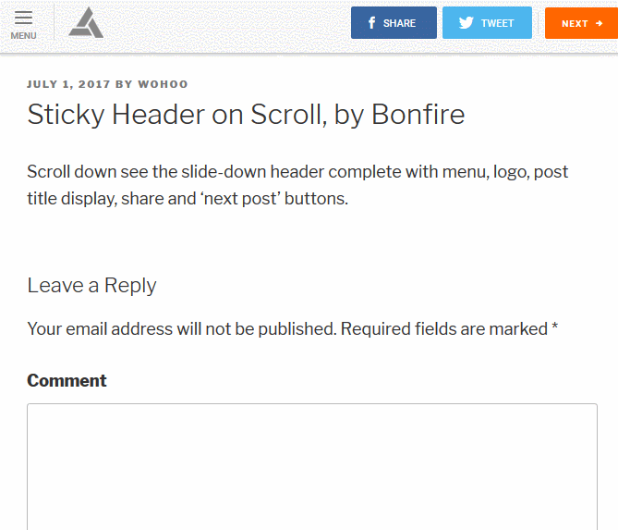
Task: Click the Comment field label
Action: pos(67,380)
